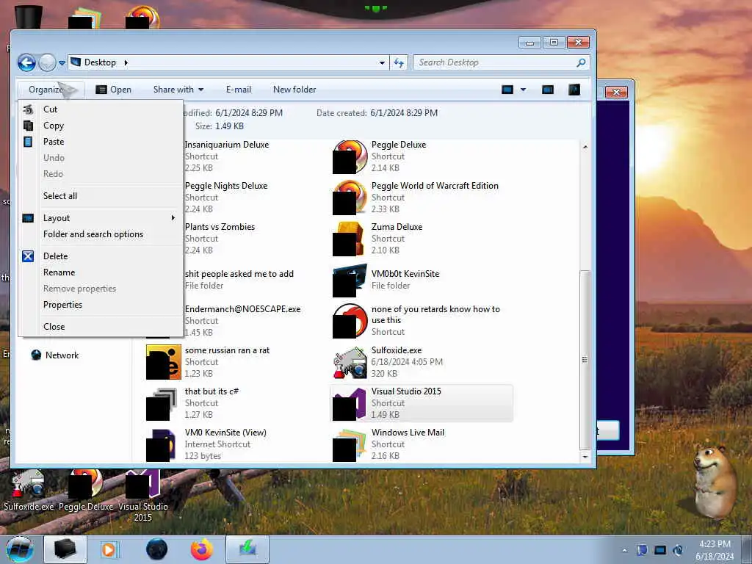Viewport: 752px width, 564px height.
Task: Click the E-mail toolbar button
Action: tap(239, 90)
